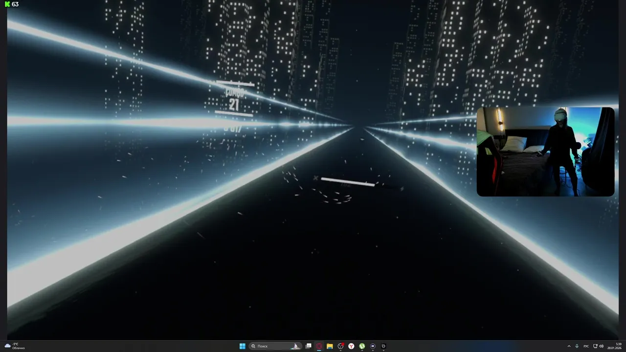Launch Yandex Browser from the taskbar
The height and width of the screenshot is (352, 626).
(351, 346)
